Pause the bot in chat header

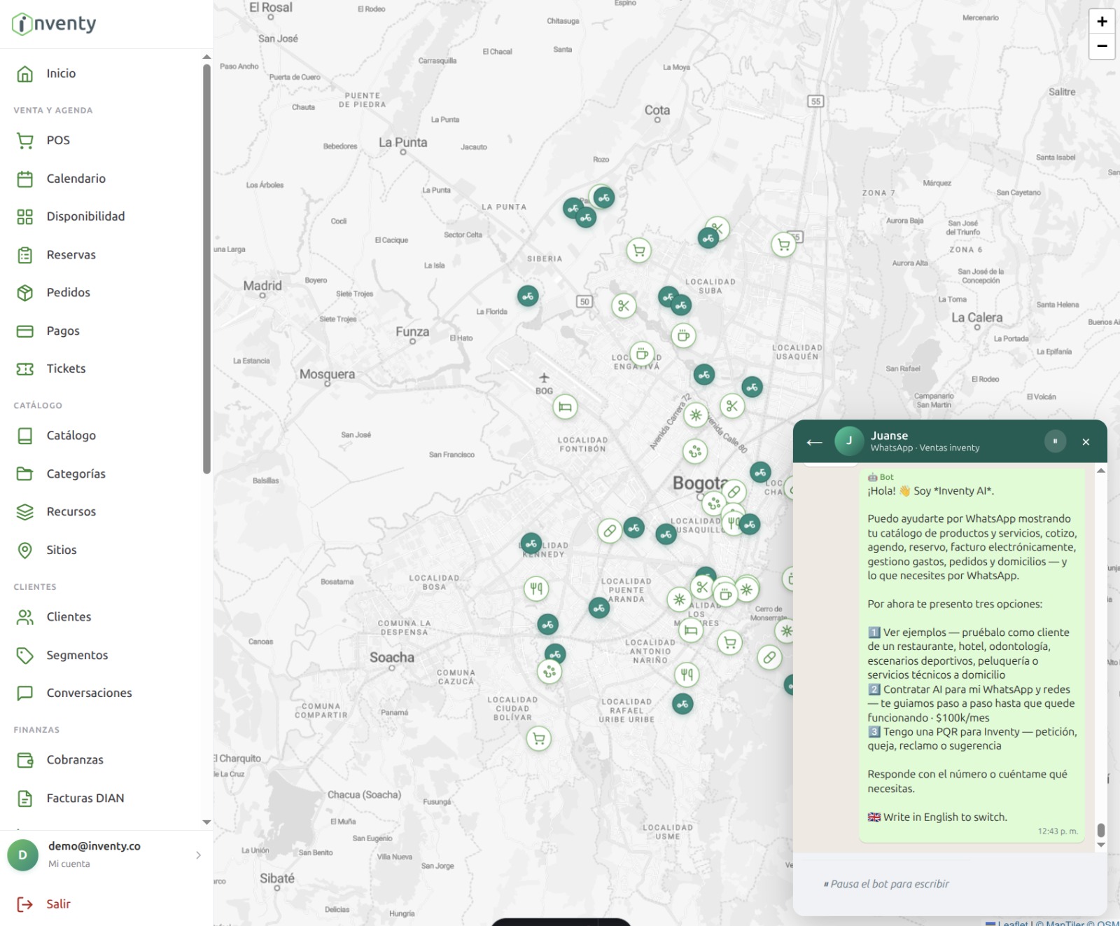point(1055,441)
